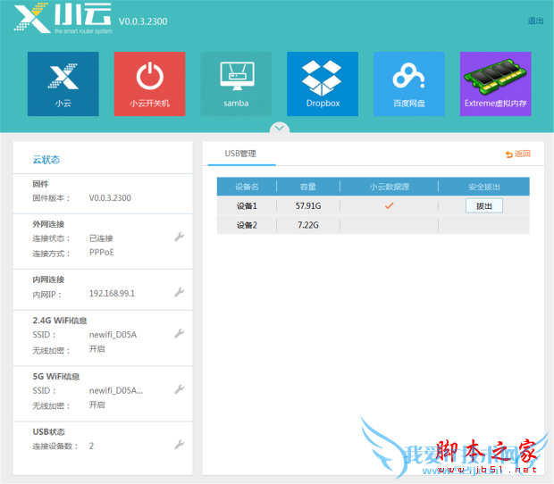Click 57.91G capacity cell
554x484 pixels.
(x=308, y=206)
